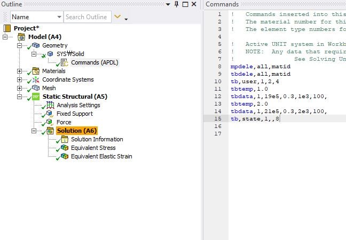This screenshot has height=240, width=346.
Task: Click the line 8 'mpdele,all,matid' command
Action: pos(261,67)
